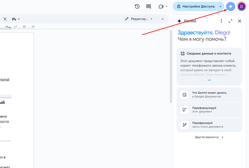Open the version history clock icon
This screenshot has width=249, height=168.
click(x=137, y=6)
